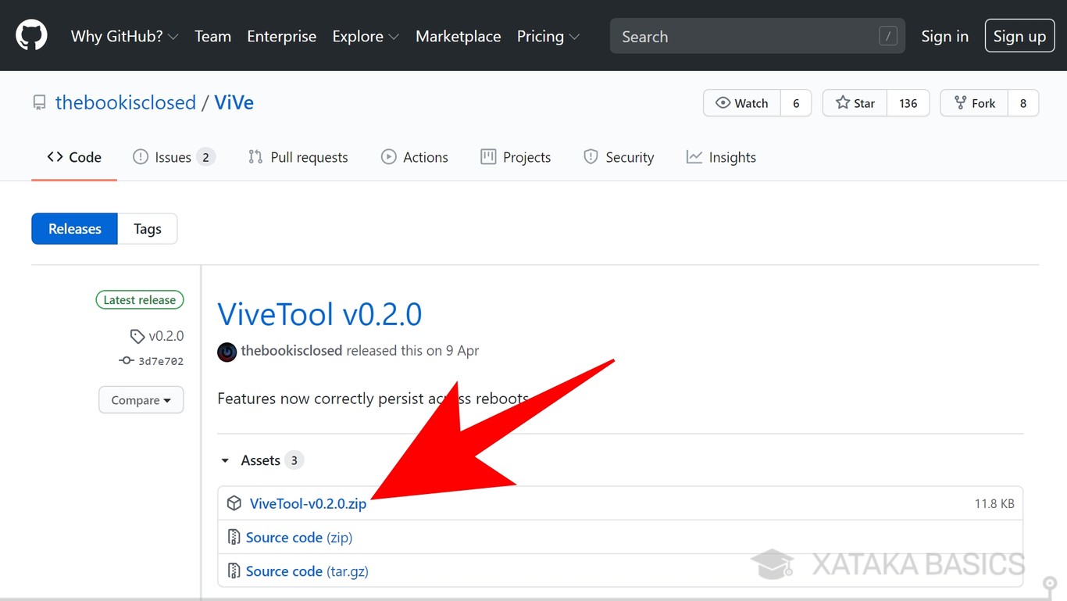This screenshot has height=601, width=1067.
Task: Open the Compare dropdown
Action: pyautogui.click(x=141, y=400)
